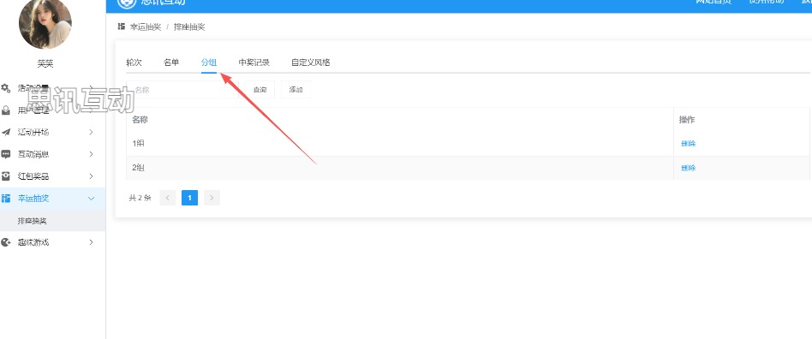Open the 自定义风格 tab
Image resolution: width=812 pixels, height=339 pixels.
(x=311, y=62)
